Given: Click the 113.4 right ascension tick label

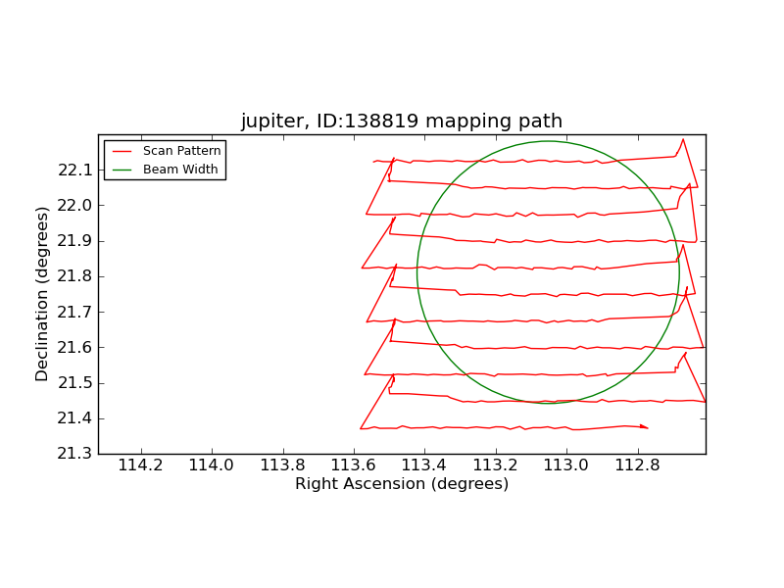Looking at the screenshot, I should [x=424, y=465].
